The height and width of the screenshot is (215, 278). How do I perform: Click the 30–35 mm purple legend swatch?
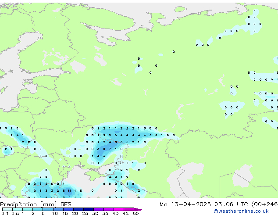[x=99, y=209]
